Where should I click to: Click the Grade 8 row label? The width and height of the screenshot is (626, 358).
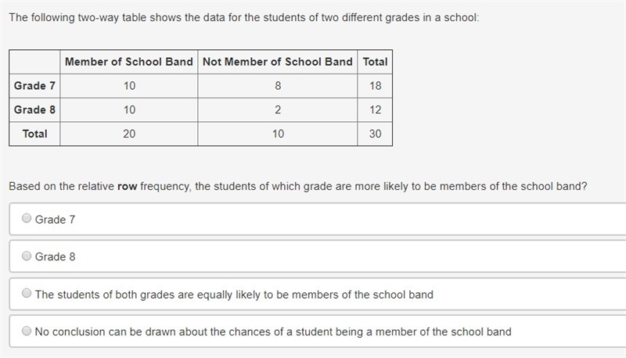(34, 109)
